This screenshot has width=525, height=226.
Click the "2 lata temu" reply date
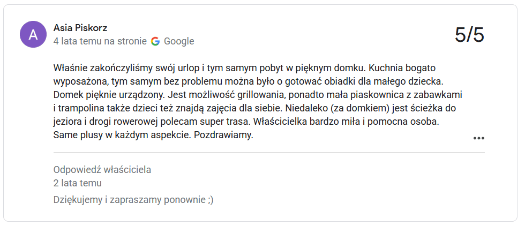(x=77, y=183)
